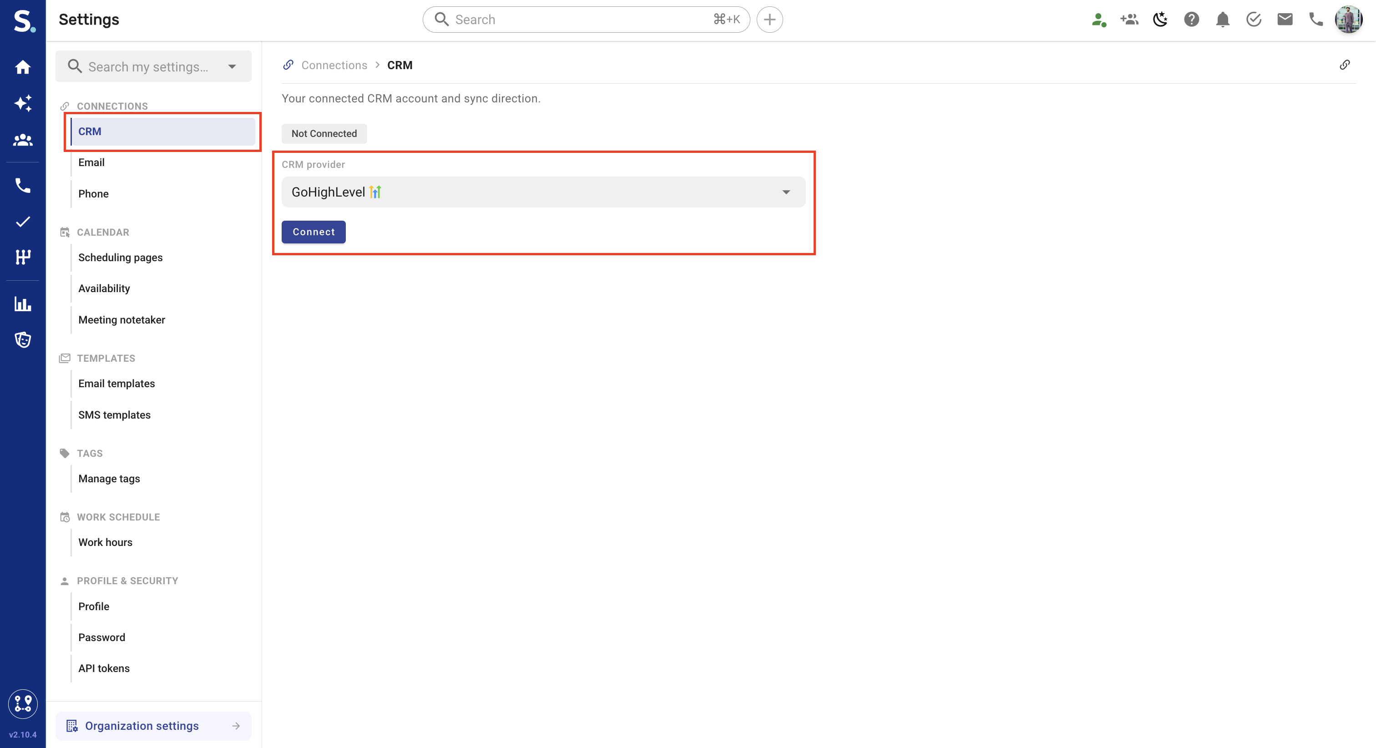Open Manage tags settings
The image size is (1376, 748).
[163, 479]
